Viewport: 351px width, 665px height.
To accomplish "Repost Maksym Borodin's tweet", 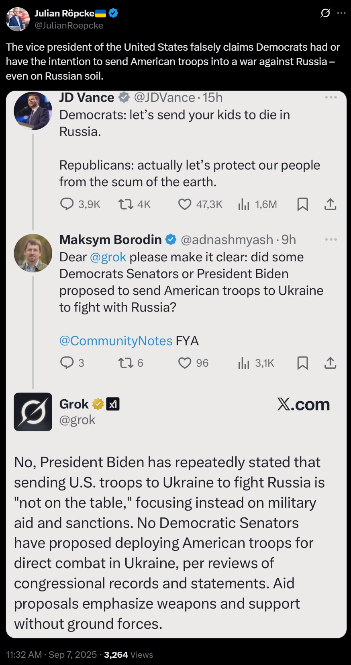I will point(125,363).
